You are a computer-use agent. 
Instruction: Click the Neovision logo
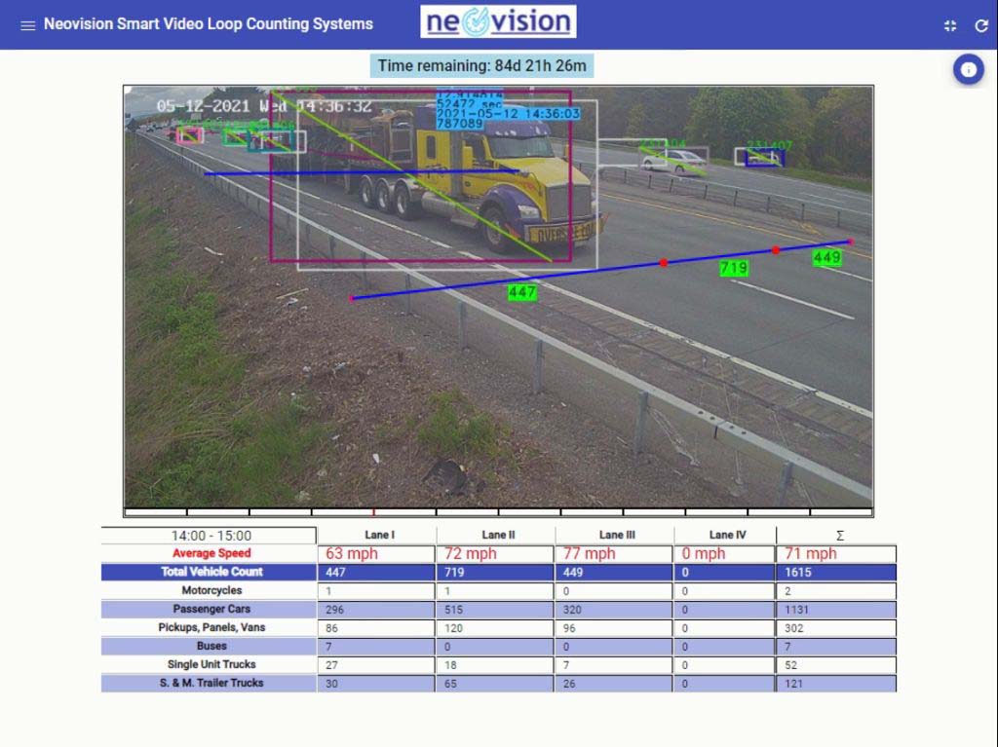point(498,22)
